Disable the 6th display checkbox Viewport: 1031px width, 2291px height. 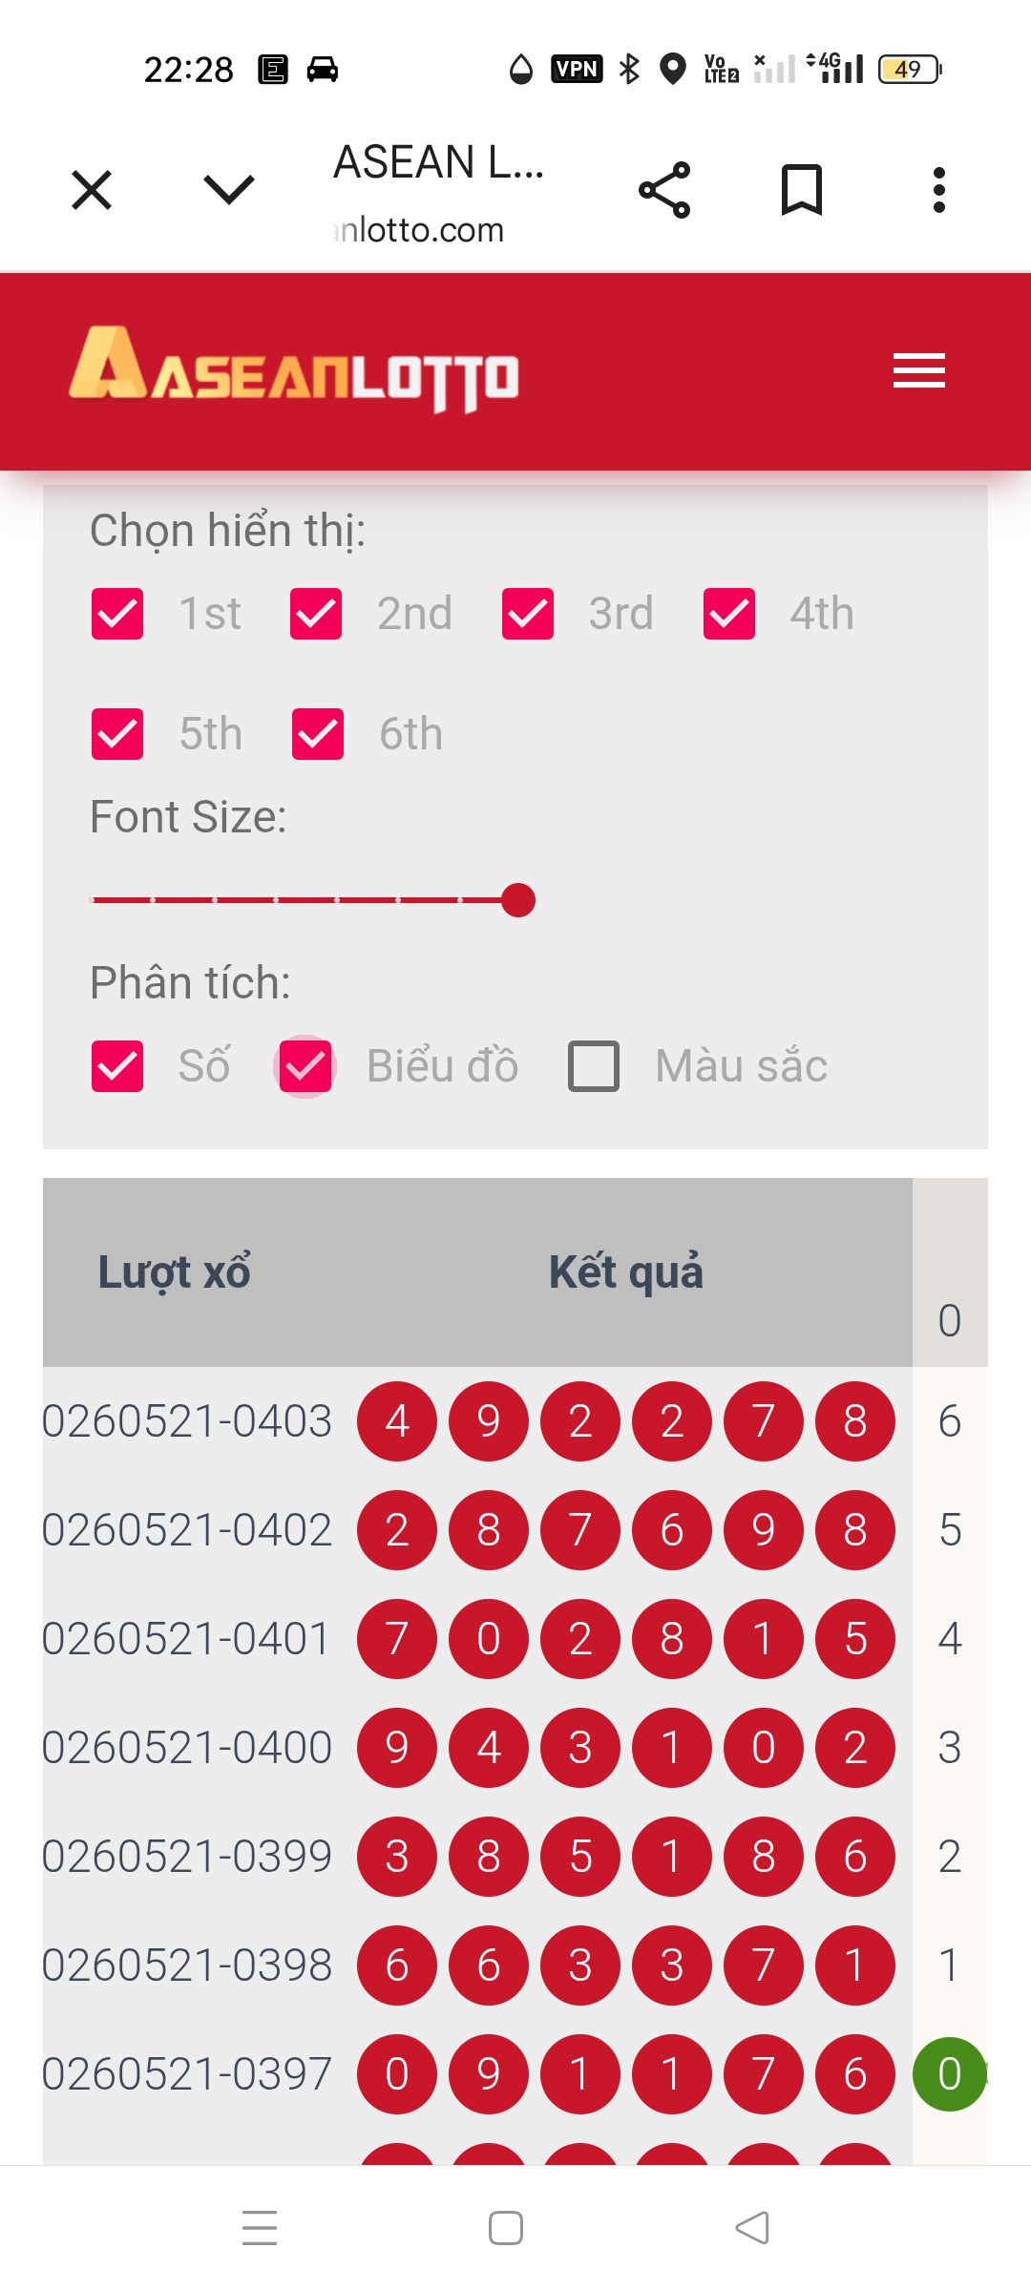click(x=318, y=734)
